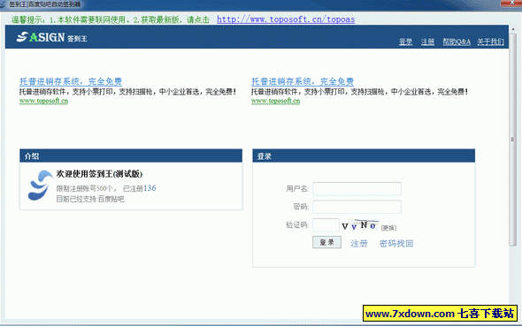
Task: Click the captcha image VyNe
Action: coord(360,225)
